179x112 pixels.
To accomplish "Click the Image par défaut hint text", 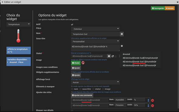I will (x=89, y=60).
